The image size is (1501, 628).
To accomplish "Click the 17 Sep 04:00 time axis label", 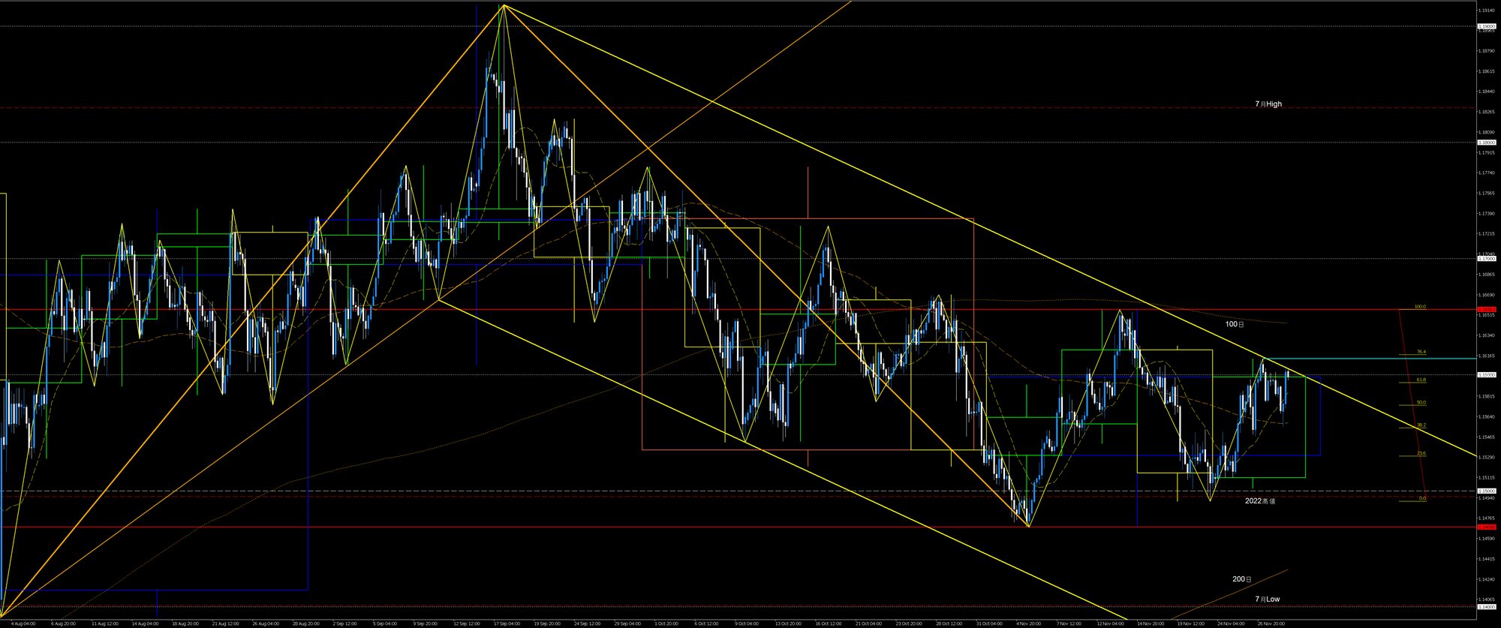I will (x=507, y=623).
